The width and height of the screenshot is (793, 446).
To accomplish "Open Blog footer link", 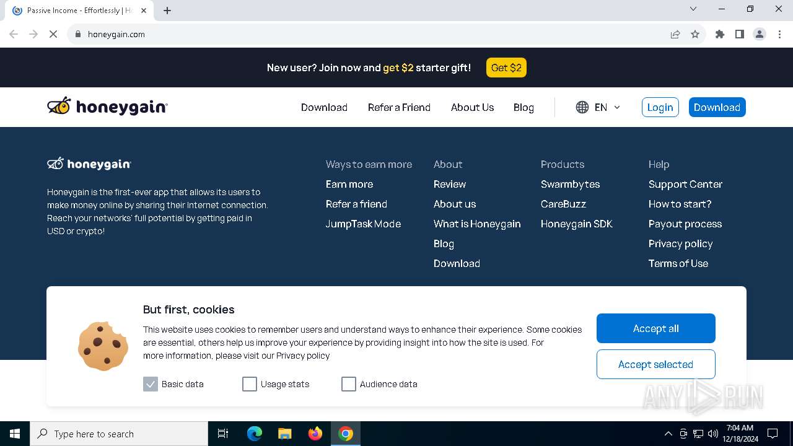I will point(444,243).
